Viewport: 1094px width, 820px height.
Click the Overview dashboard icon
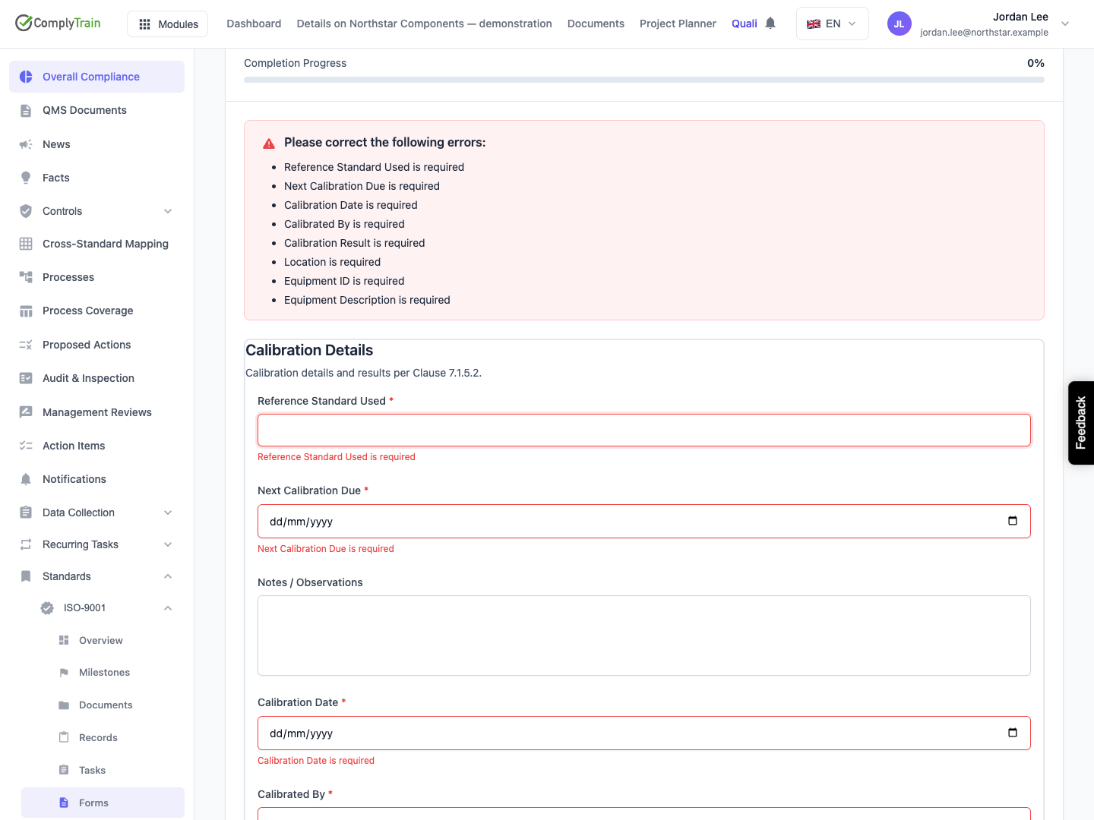[x=64, y=640]
